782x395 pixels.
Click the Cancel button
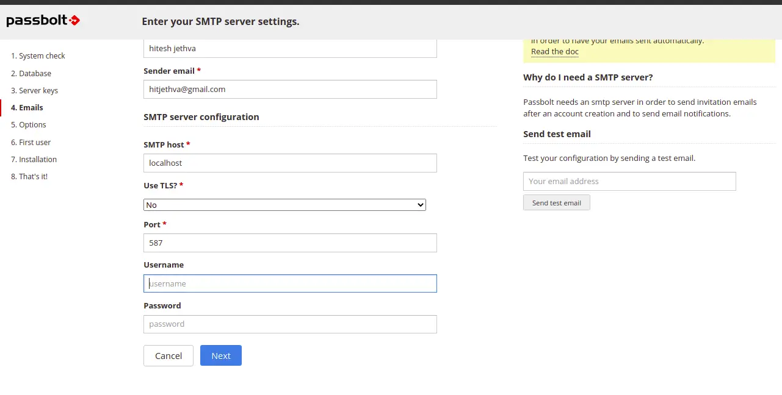point(168,356)
